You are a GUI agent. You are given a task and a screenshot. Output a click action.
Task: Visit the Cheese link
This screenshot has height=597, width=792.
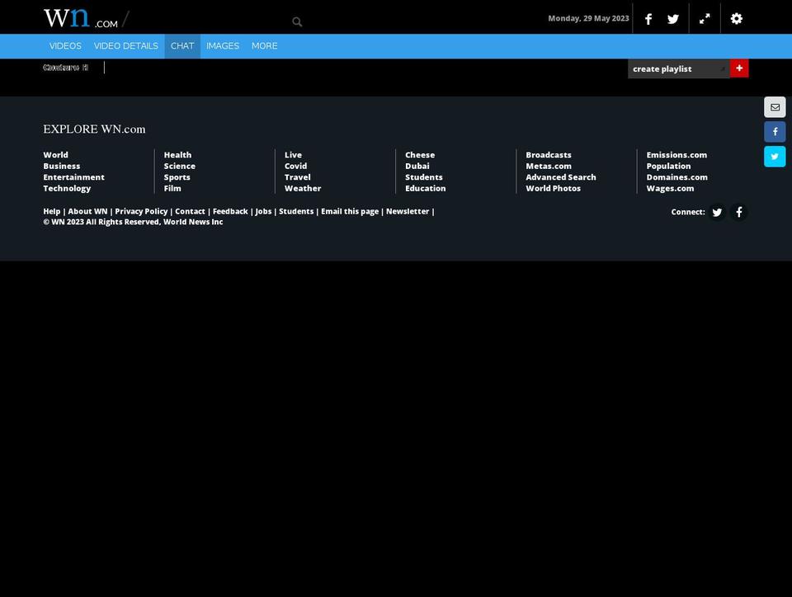click(x=420, y=155)
